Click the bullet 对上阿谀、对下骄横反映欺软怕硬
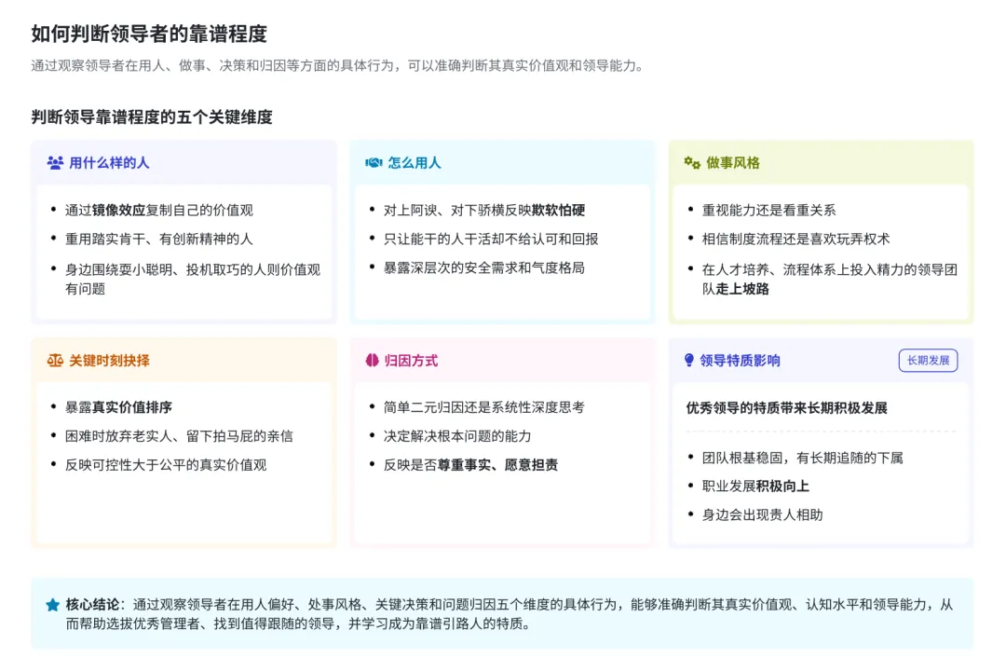 (484, 210)
